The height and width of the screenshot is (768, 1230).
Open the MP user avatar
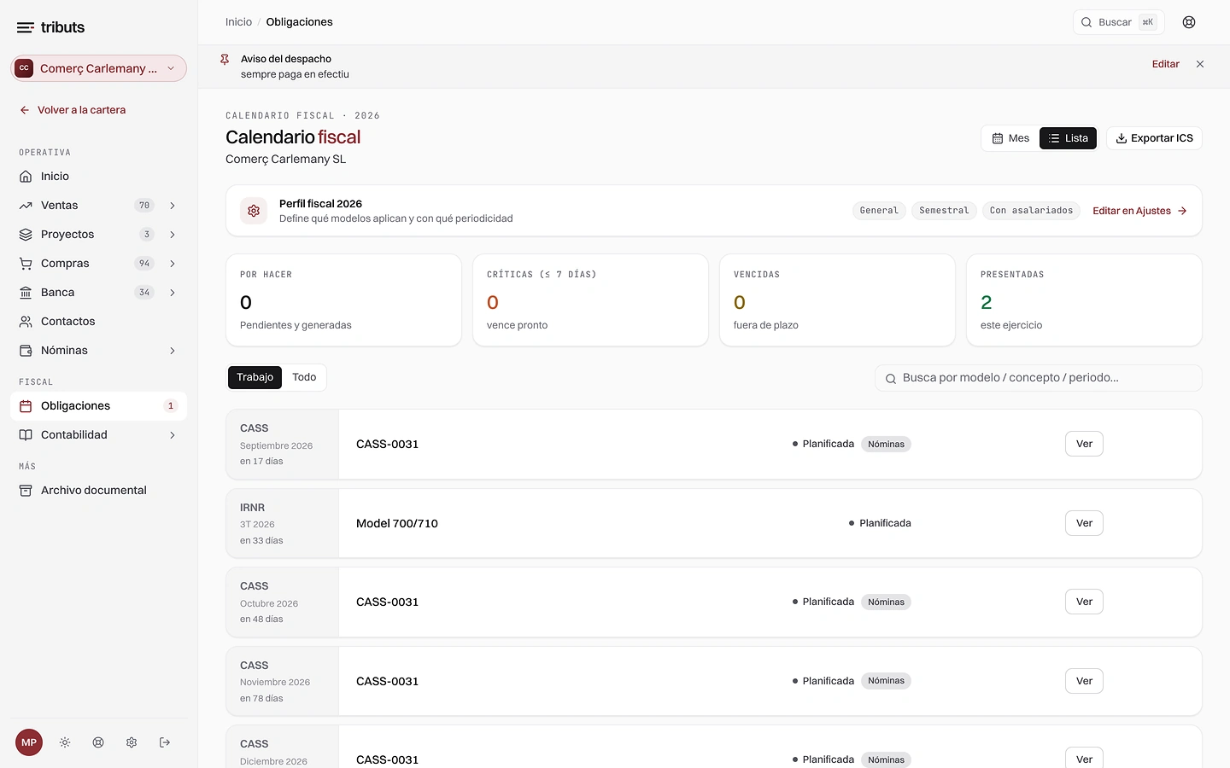coord(29,742)
